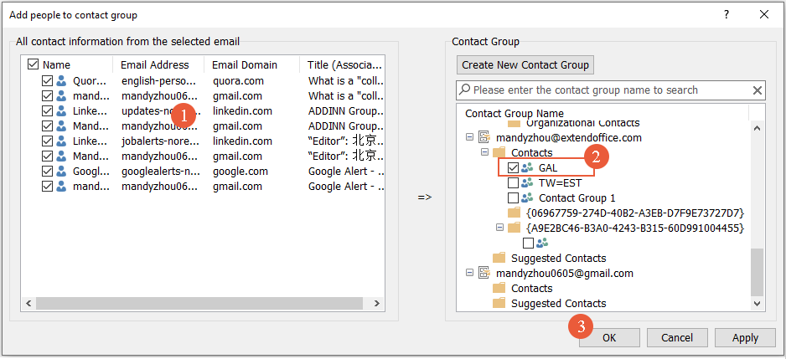The width and height of the screenshot is (786, 359).
Task: Open the dialog's help question mark
Action: click(x=727, y=14)
